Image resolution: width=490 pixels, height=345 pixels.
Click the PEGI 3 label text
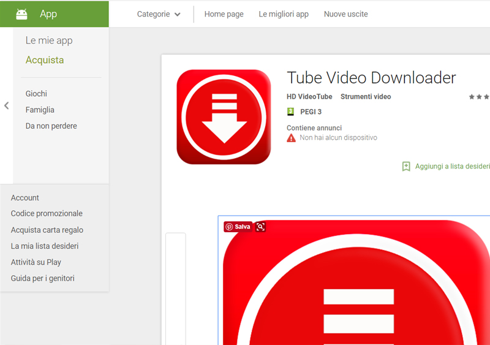(311, 112)
